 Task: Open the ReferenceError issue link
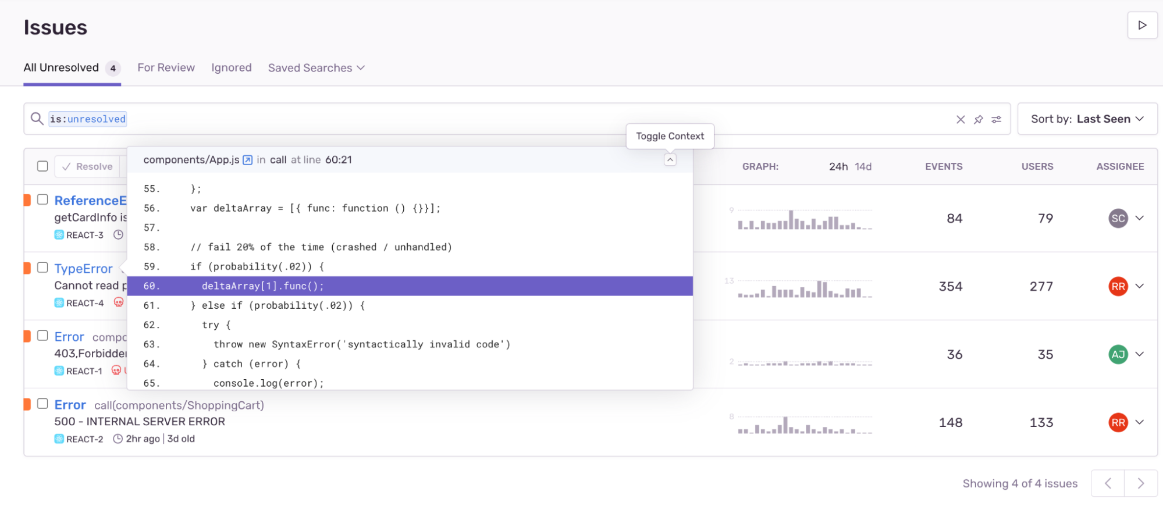(x=90, y=201)
